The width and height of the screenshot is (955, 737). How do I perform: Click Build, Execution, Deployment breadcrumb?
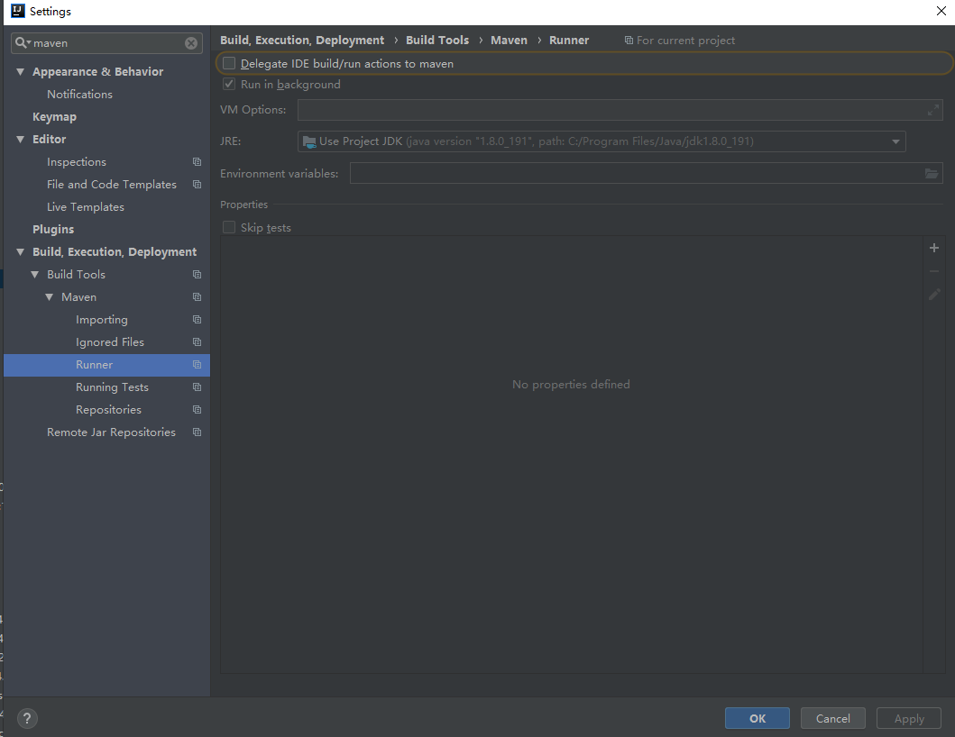pyautogui.click(x=302, y=41)
